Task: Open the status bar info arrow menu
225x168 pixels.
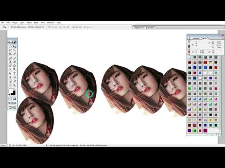Action: 46,145
